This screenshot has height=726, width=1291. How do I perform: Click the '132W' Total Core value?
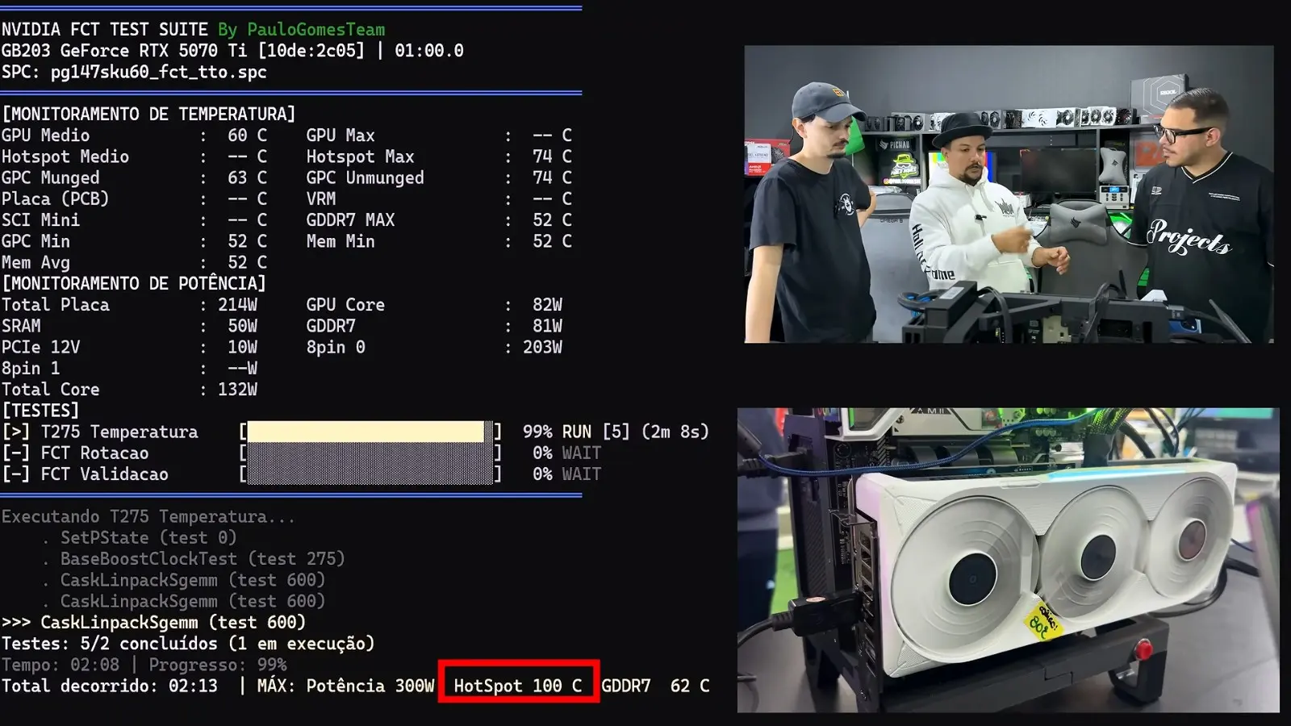[237, 389]
